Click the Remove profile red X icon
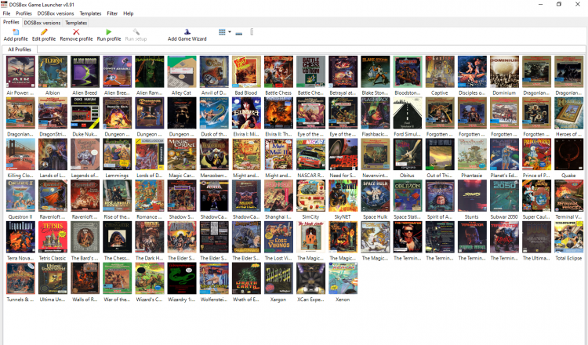The height and width of the screenshot is (345, 588). [x=76, y=32]
